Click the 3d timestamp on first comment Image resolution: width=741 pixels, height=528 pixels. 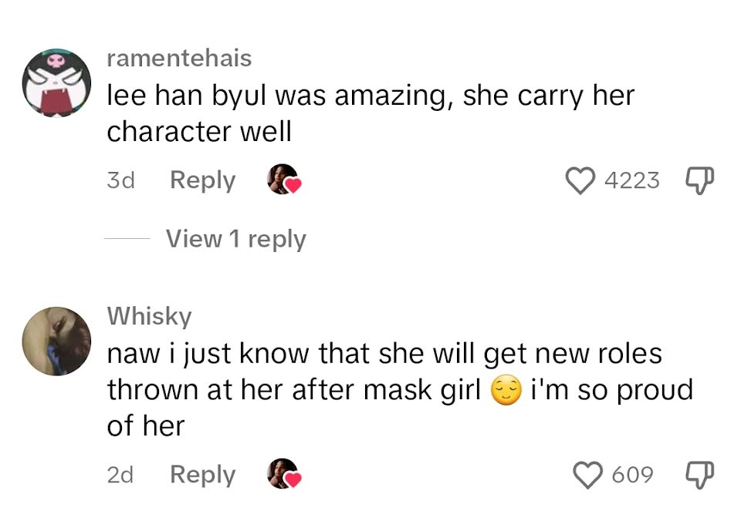(121, 180)
